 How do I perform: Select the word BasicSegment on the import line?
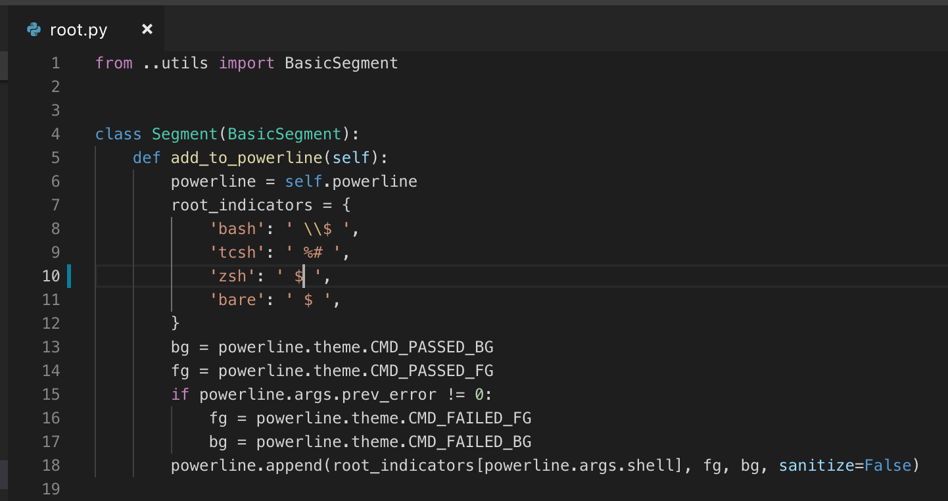pos(341,62)
